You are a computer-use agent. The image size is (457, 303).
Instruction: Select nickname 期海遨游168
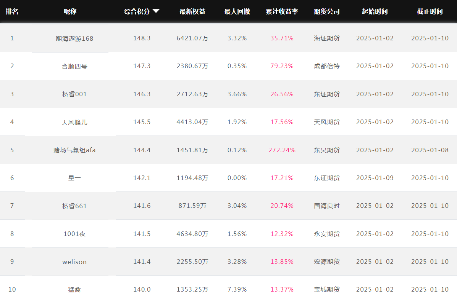pos(74,38)
